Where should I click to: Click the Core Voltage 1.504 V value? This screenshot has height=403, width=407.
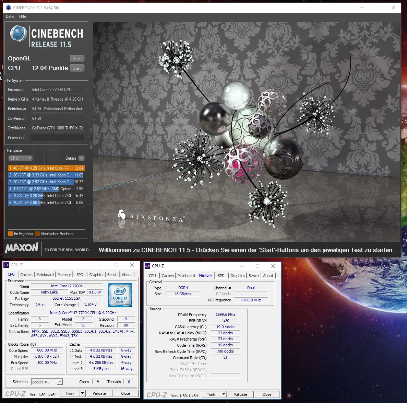pos(90,304)
